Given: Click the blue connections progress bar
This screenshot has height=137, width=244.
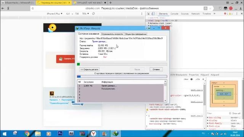Looking at the screenshot, I should 122,76.
